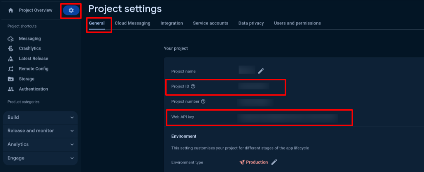Expand the Build category
Image resolution: width=424 pixels, height=172 pixels.
tap(41, 118)
